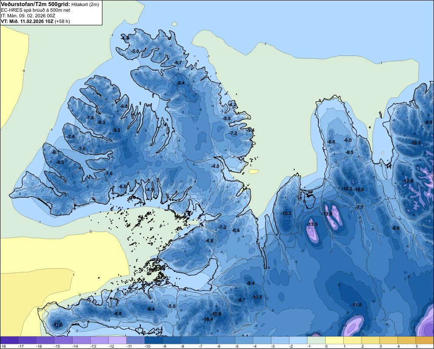The width and height of the screenshot is (434, 349).
Task: Click the -13.5 temperature value on map
Action: [313, 224]
